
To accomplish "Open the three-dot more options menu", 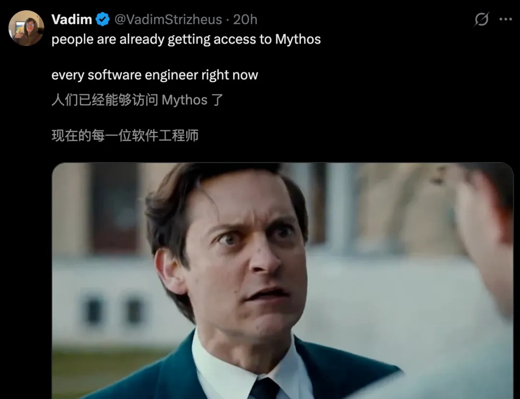I will click(x=505, y=19).
